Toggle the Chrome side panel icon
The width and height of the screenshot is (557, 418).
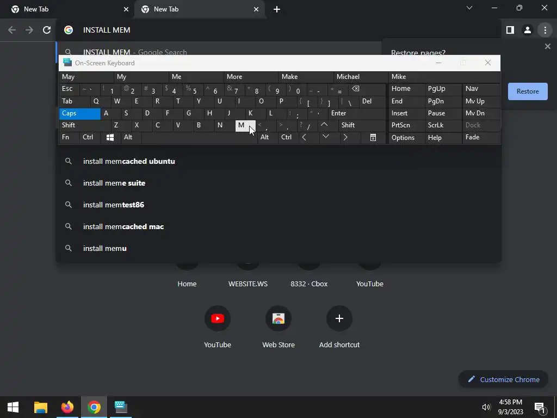coord(510,30)
